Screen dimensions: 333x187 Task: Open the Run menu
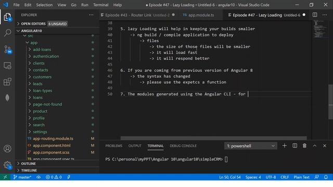click(84, 5)
